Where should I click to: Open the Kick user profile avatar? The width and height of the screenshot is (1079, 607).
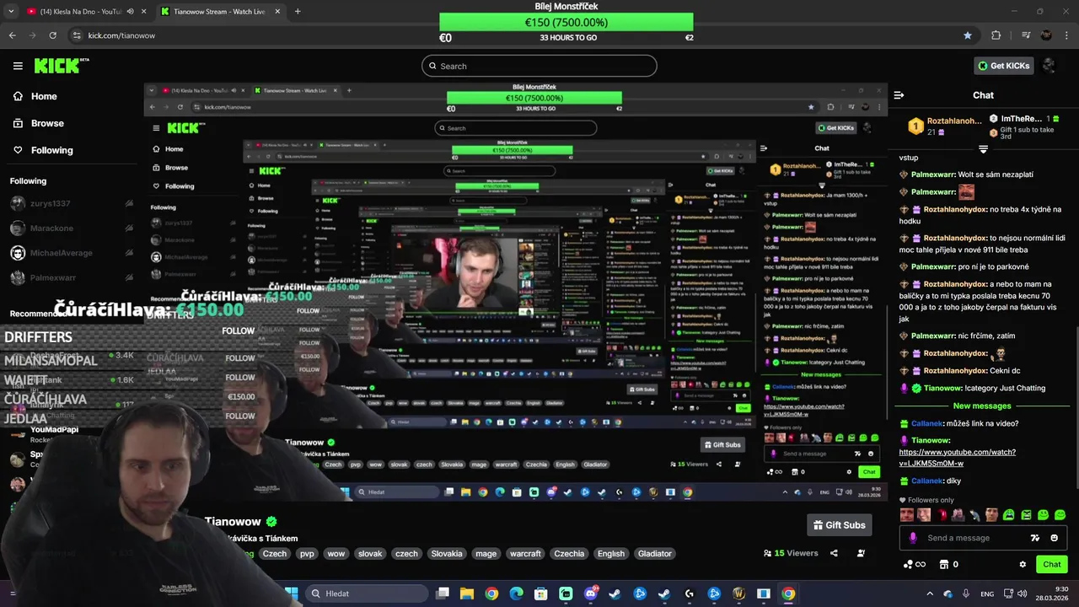(x=1049, y=66)
